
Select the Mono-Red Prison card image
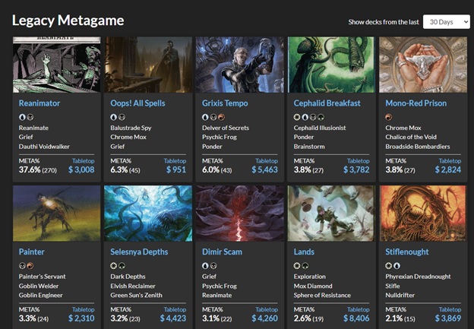423,65
